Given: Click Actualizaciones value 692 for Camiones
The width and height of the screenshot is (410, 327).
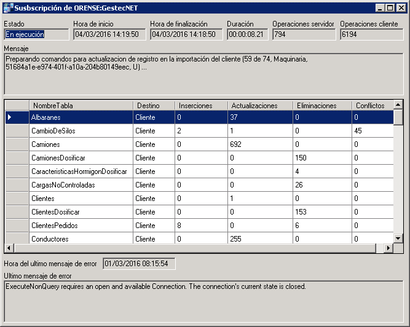Looking at the screenshot, I should pos(261,144).
